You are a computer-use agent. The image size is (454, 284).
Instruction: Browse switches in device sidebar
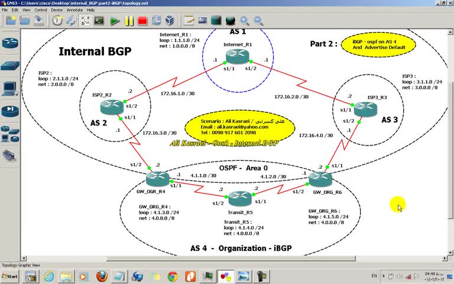[x=10, y=66]
